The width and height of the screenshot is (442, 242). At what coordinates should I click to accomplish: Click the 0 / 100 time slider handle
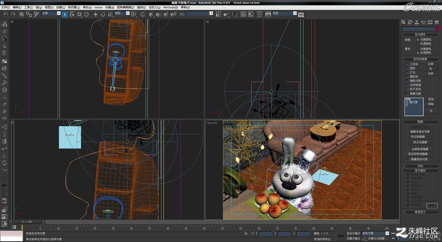27,222
